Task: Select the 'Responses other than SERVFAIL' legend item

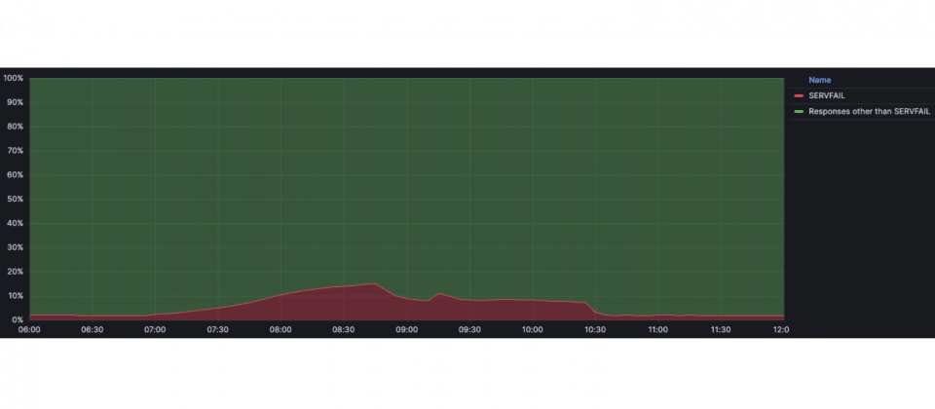Action: tap(869, 111)
